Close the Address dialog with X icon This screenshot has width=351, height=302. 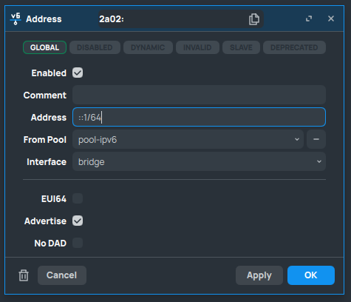[331, 19]
